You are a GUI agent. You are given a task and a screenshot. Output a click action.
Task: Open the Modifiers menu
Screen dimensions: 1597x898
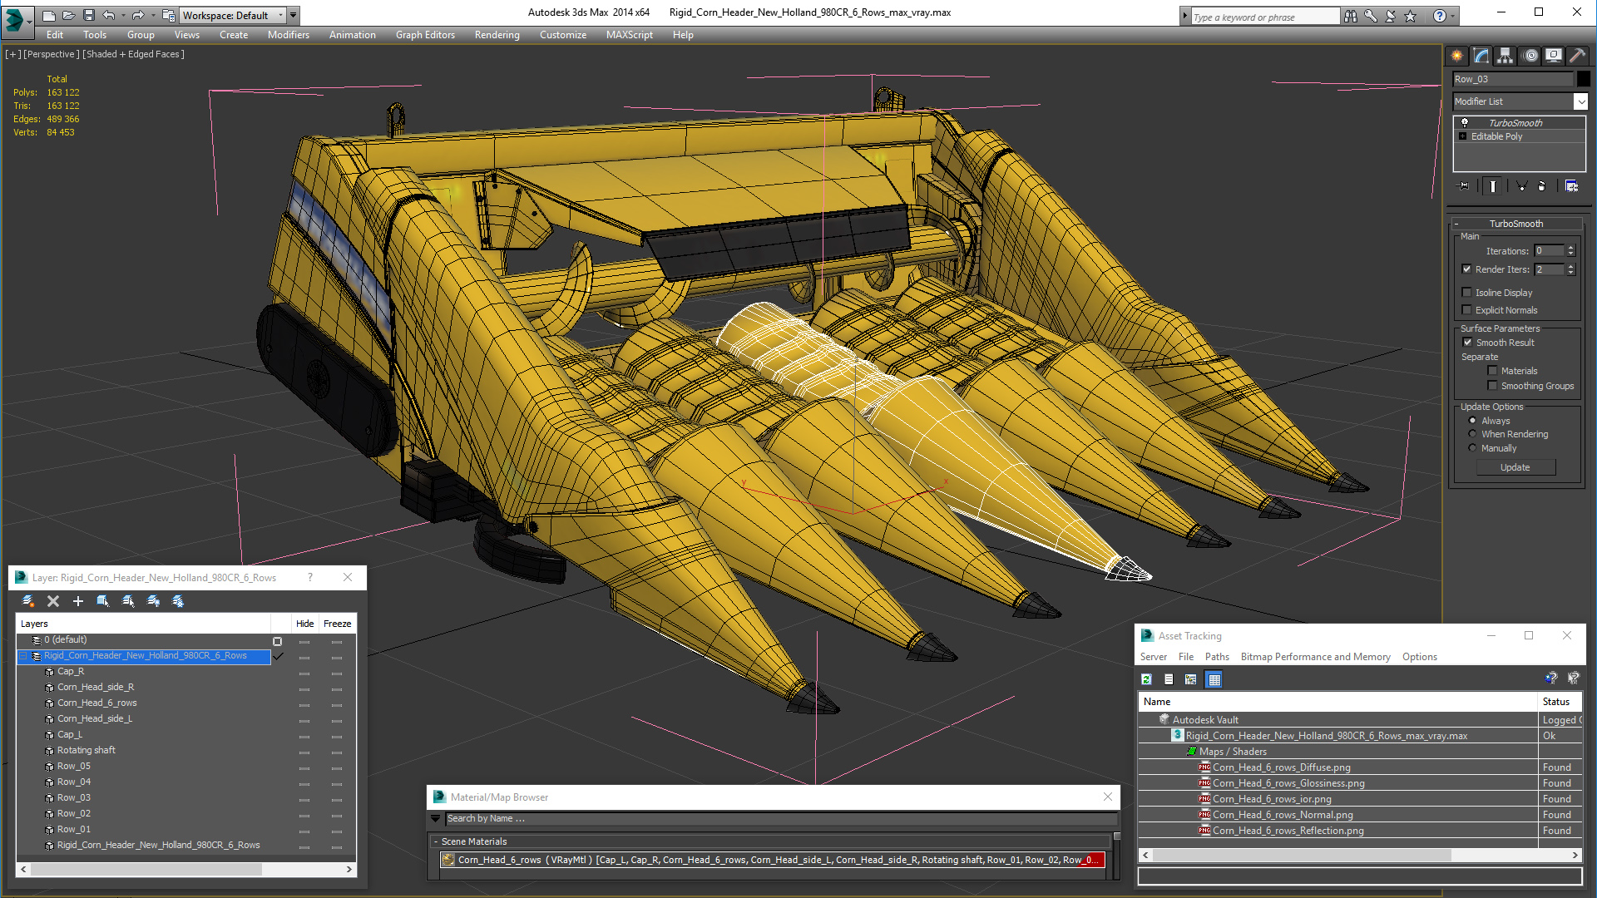(x=288, y=35)
